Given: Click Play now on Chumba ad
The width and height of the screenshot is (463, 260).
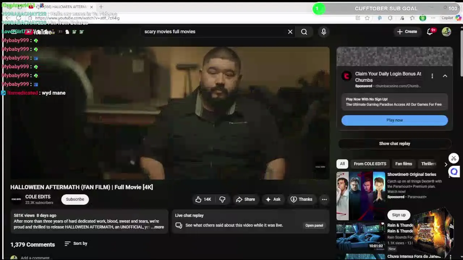Looking at the screenshot, I should point(394,120).
